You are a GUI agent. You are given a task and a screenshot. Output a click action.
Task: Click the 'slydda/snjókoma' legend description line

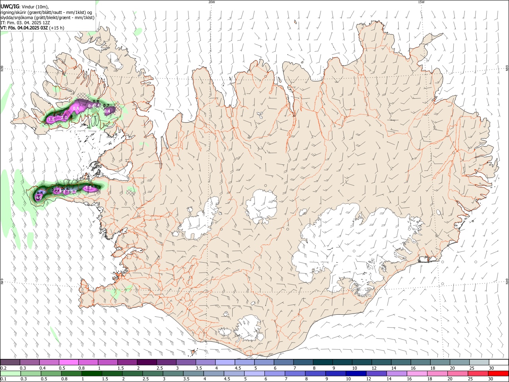point(47,18)
